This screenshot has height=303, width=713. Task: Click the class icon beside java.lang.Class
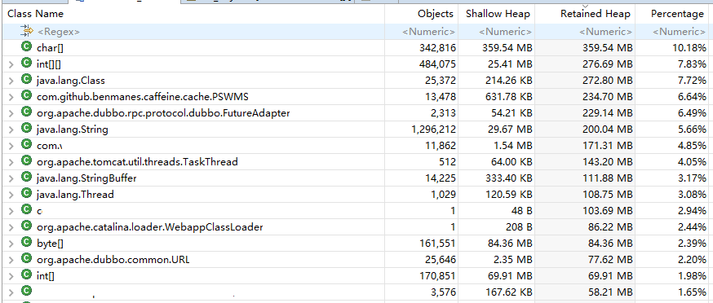tap(26, 80)
